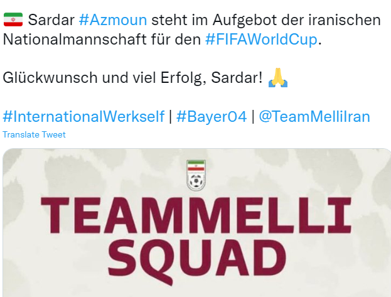391x297 pixels.
Task: Click the folded hands emoji
Action: 278,78
